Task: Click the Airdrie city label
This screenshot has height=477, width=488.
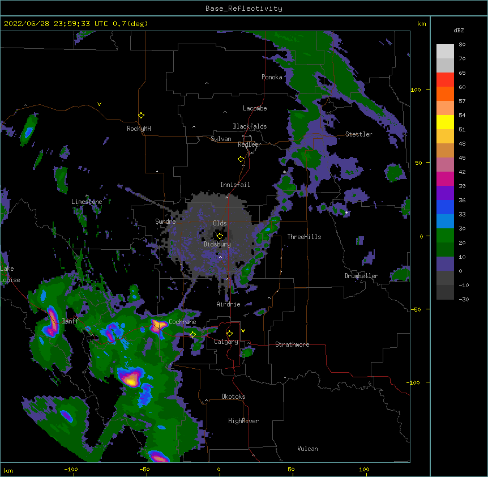Action: coord(229,304)
